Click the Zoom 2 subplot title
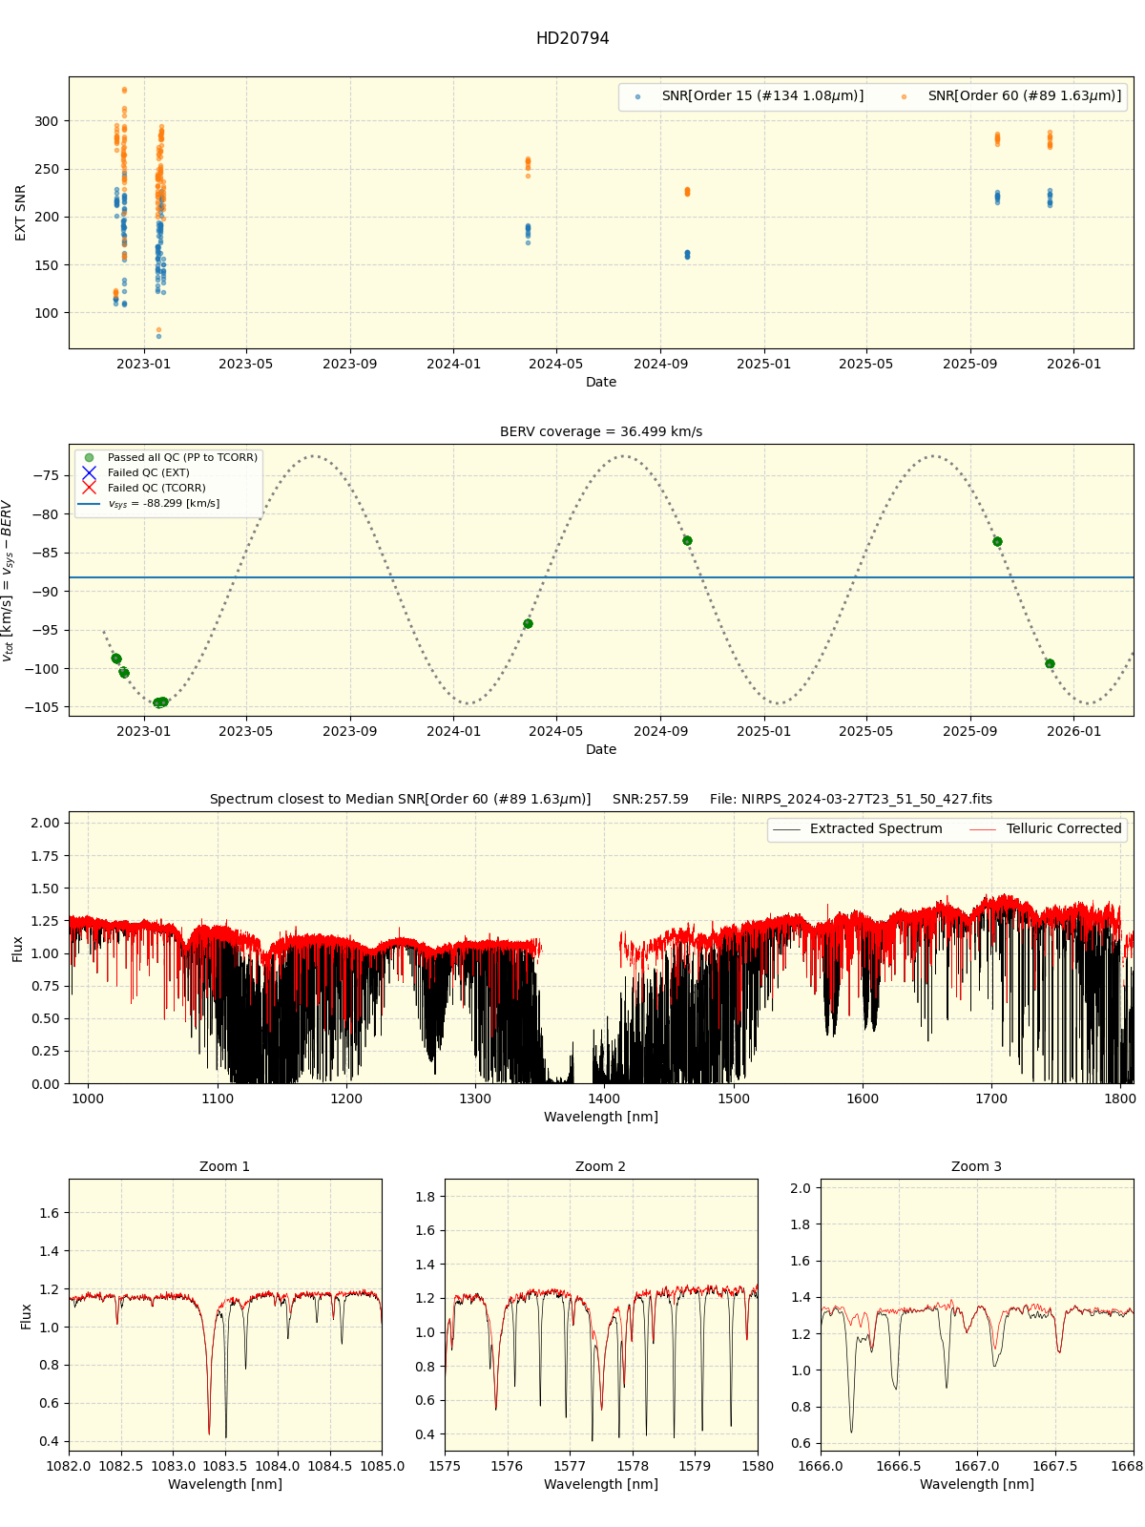 click(601, 1166)
